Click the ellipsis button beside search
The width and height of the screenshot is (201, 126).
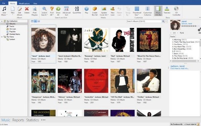pyautogui.click(x=166, y=21)
